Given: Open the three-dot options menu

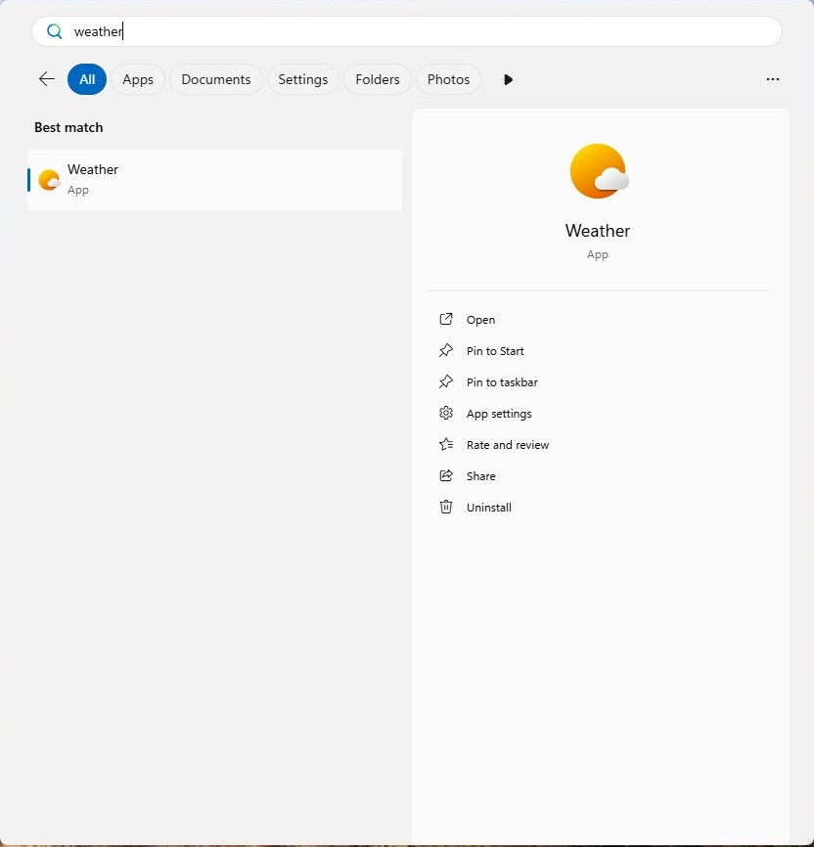Looking at the screenshot, I should pyautogui.click(x=772, y=79).
